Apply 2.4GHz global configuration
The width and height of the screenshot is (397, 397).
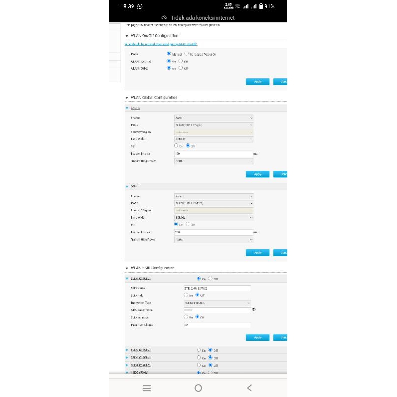(x=258, y=174)
